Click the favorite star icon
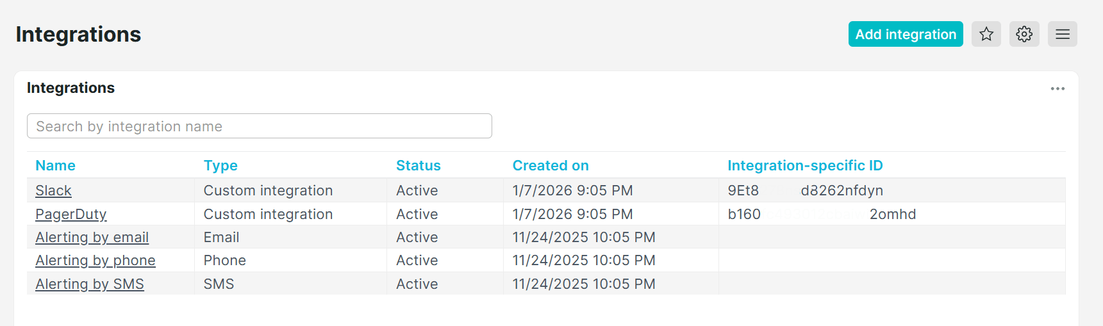The width and height of the screenshot is (1103, 326). 986,34
